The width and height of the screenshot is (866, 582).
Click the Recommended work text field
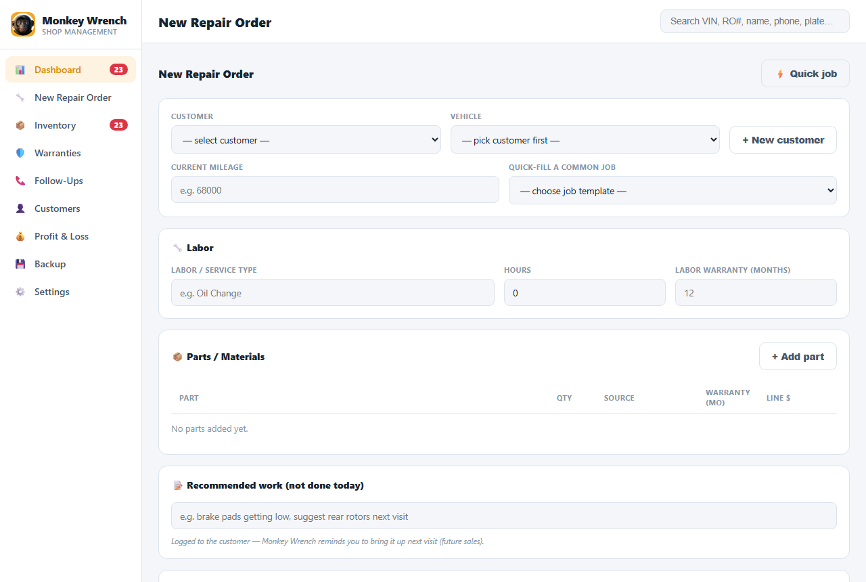click(x=504, y=516)
